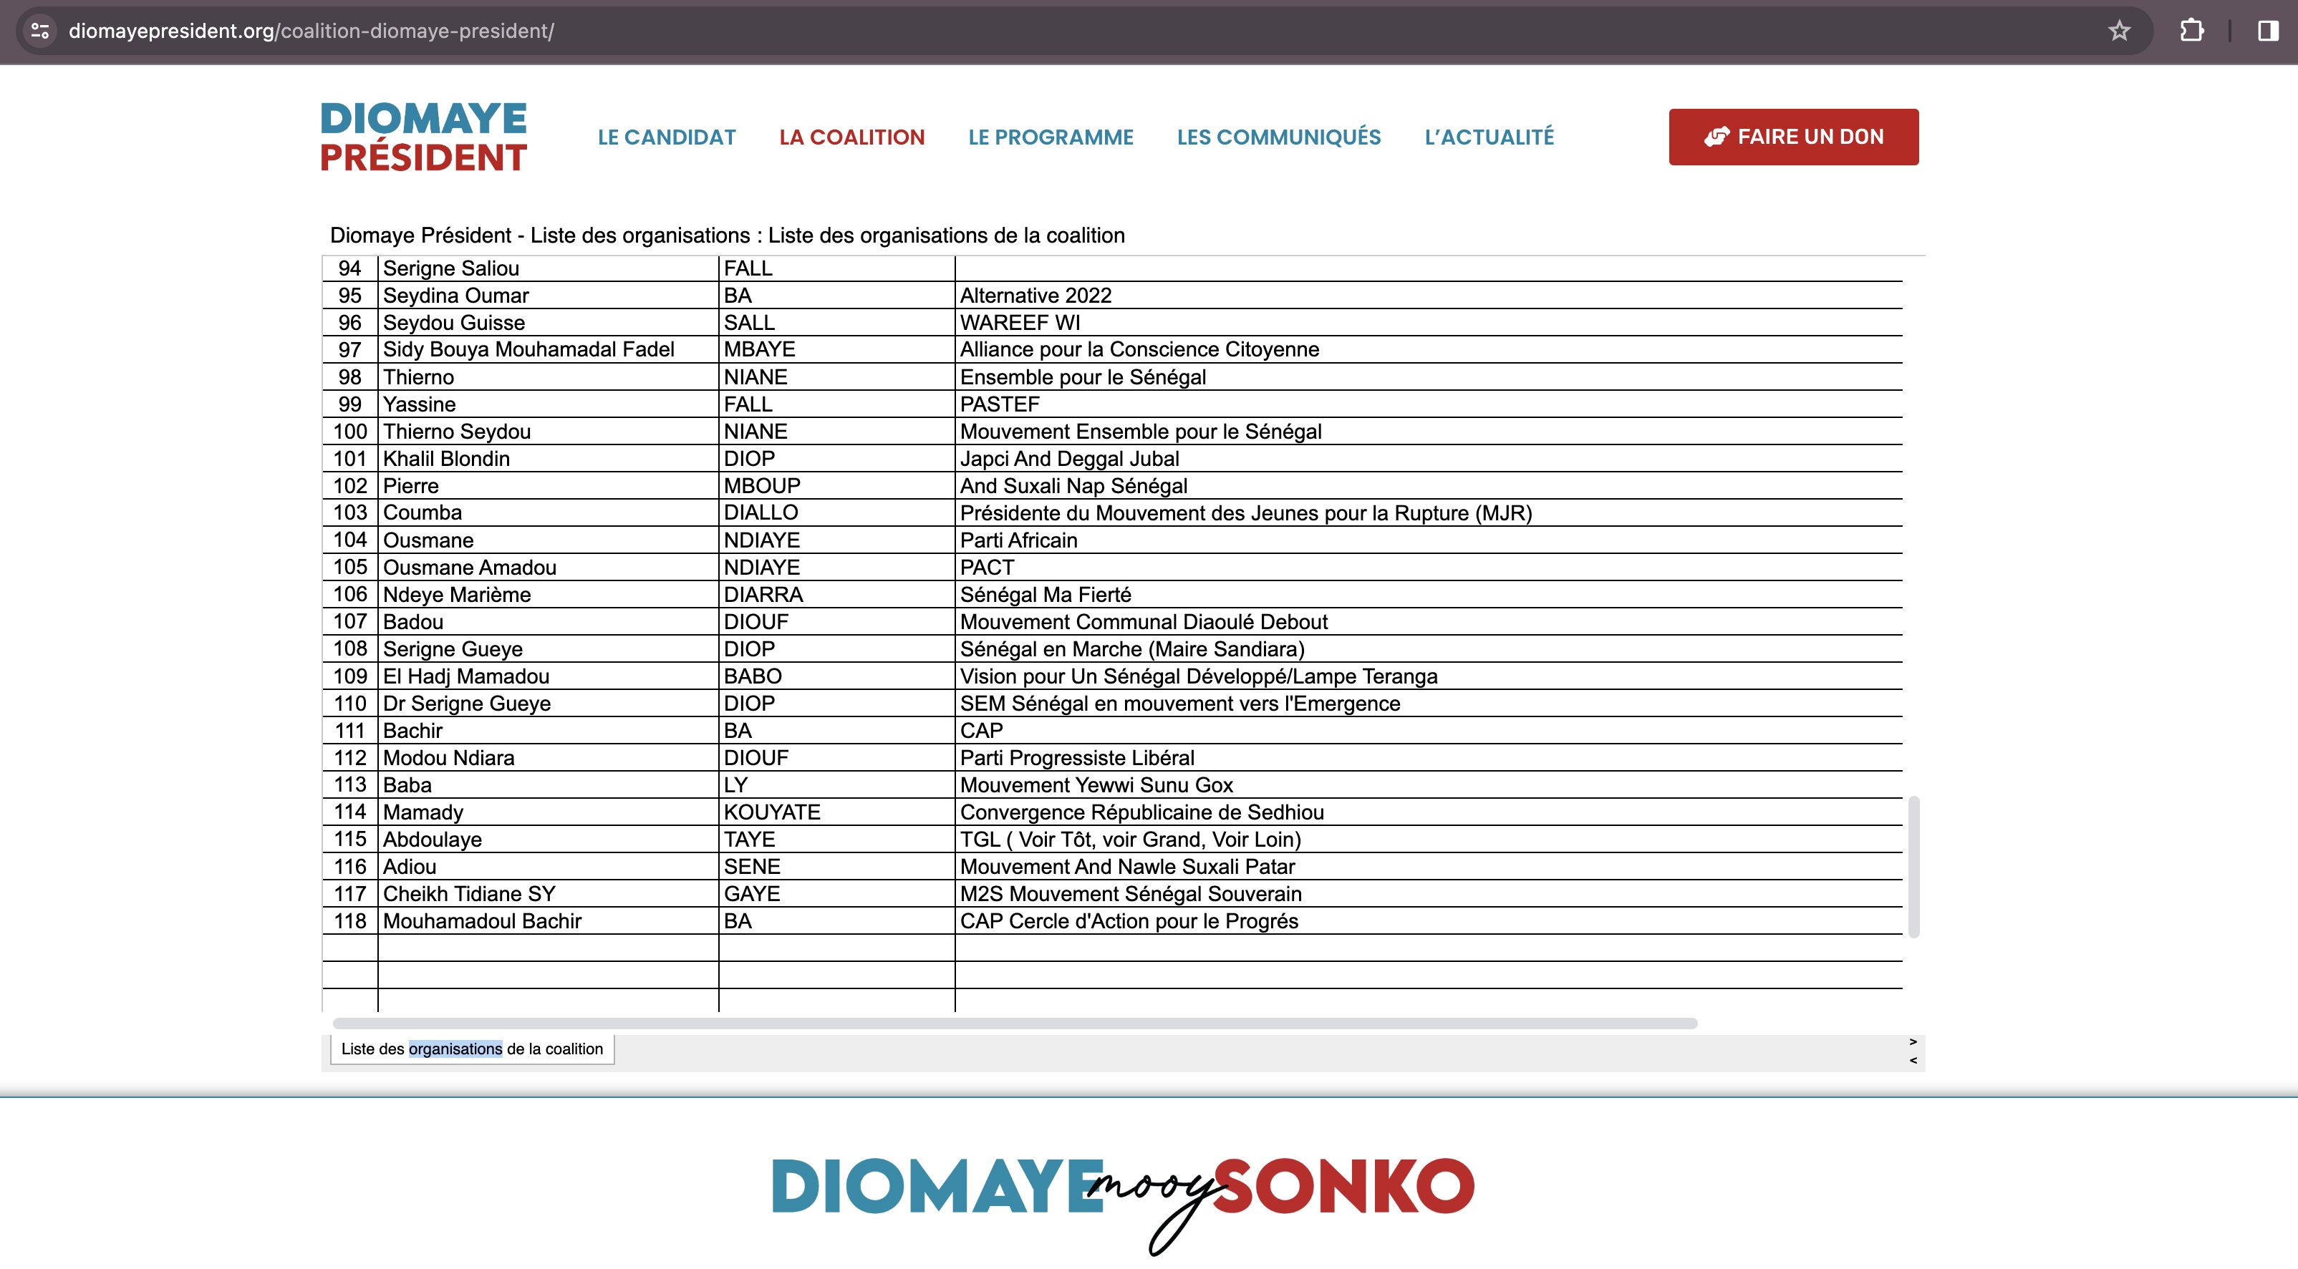Open the L'Actualité menu item

pyautogui.click(x=1489, y=137)
